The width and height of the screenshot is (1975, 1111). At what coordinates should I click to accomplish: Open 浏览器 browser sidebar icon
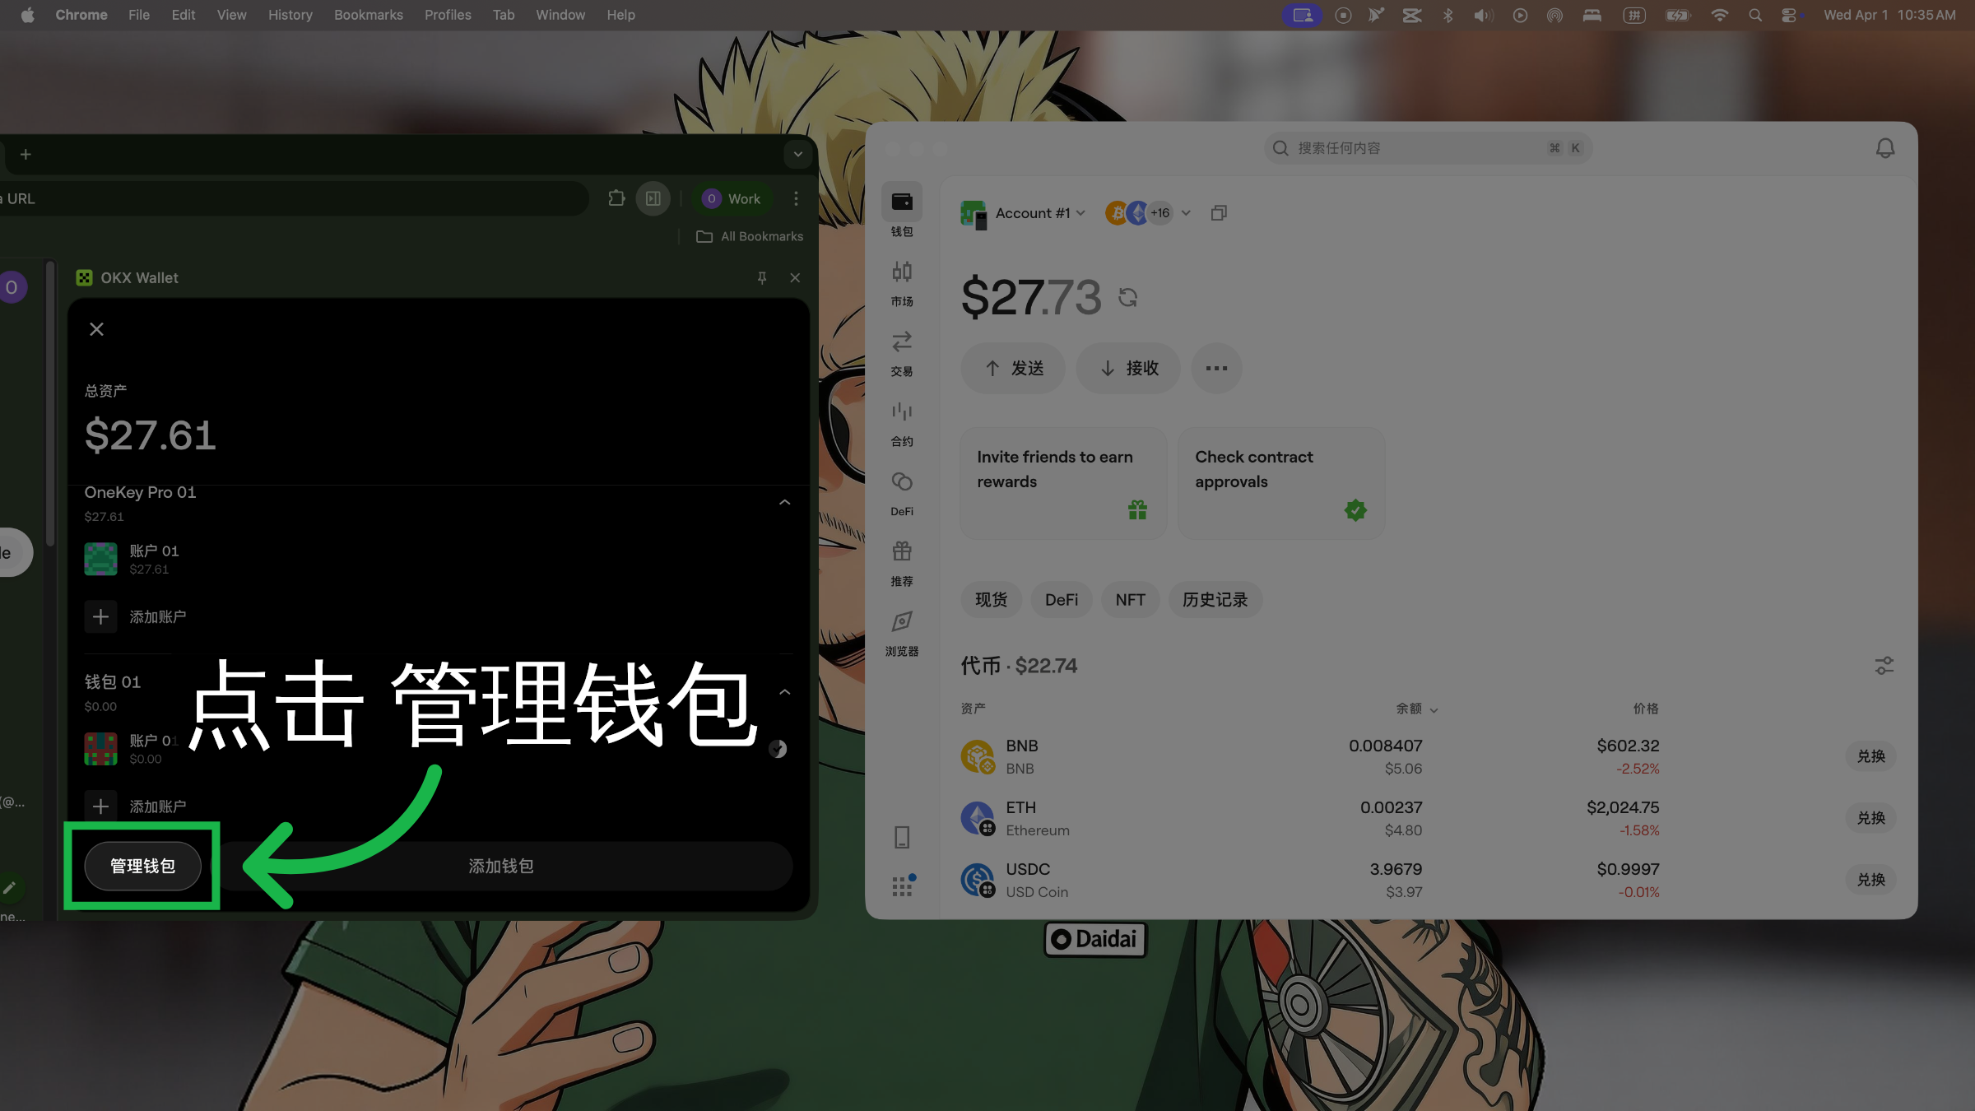tap(902, 632)
